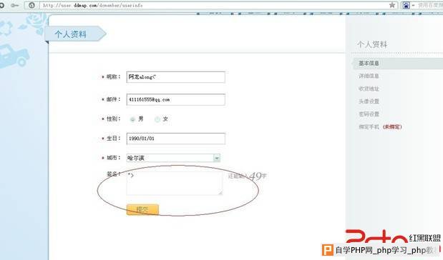Click the 昵称 input field
This screenshot has height=260, width=443.
coord(176,77)
